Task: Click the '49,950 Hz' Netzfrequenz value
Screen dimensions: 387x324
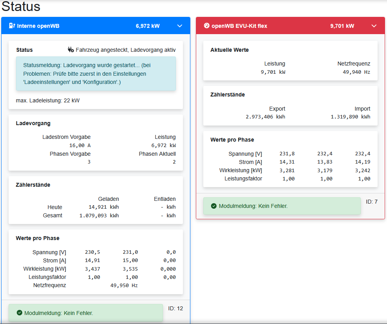Action: coord(124,286)
